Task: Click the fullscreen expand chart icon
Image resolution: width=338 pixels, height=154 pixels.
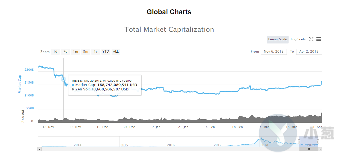Action: click(311, 39)
